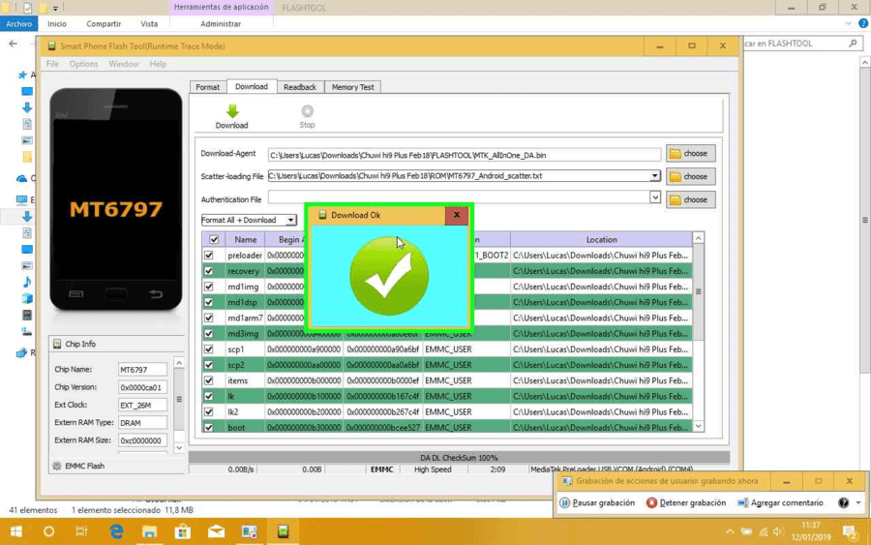Click Agregar comentario in recorder
This screenshot has width=871, height=545.
(780, 502)
